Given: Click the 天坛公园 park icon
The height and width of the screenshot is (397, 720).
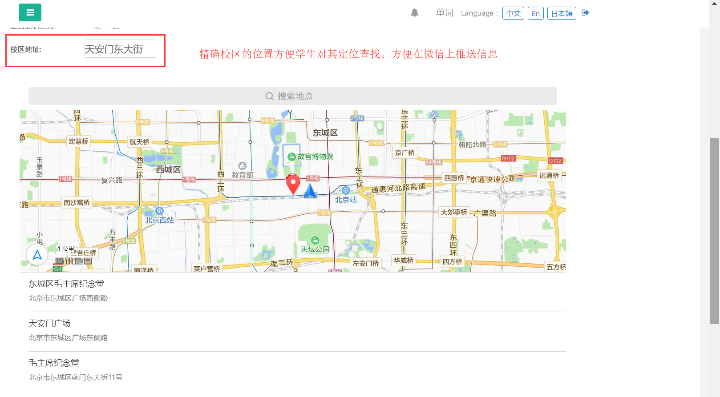Looking at the screenshot, I should 315,241.
